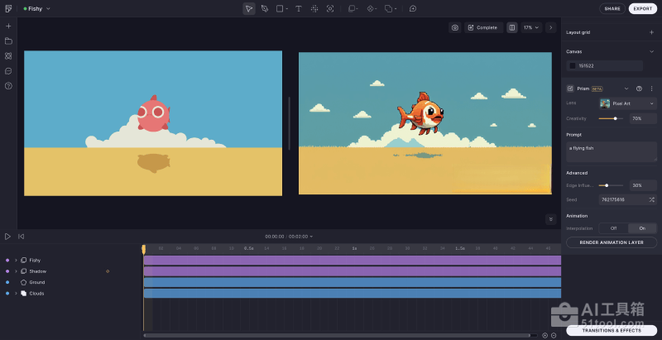Set Interpolation to Off
The image size is (662, 340).
(x=613, y=228)
